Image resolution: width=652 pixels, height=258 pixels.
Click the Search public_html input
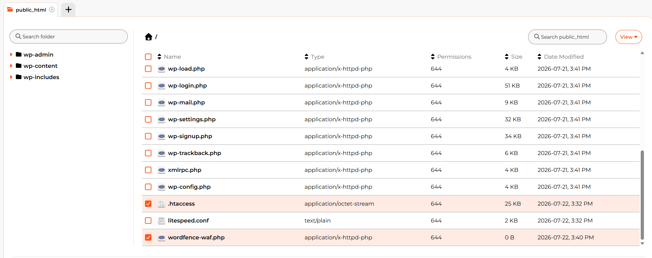pyautogui.click(x=567, y=37)
